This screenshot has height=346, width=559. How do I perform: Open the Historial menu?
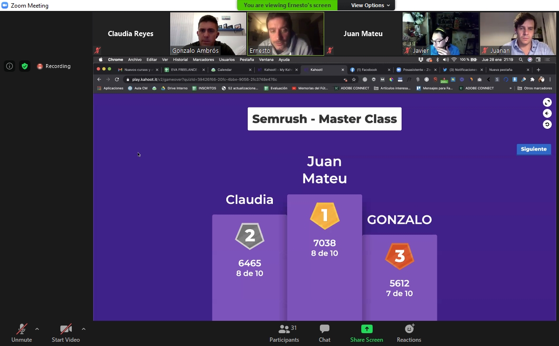(x=181, y=59)
